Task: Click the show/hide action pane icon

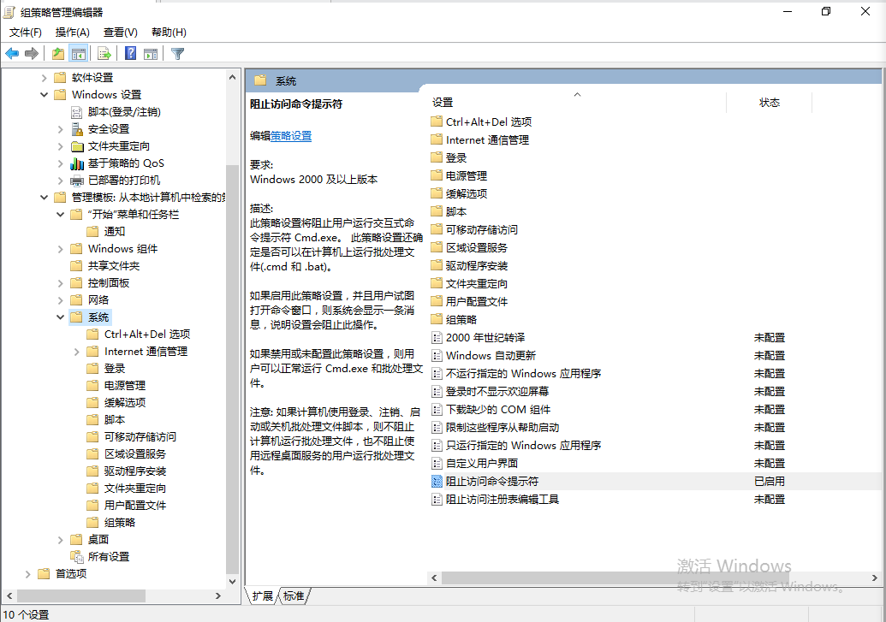Action: (x=151, y=53)
